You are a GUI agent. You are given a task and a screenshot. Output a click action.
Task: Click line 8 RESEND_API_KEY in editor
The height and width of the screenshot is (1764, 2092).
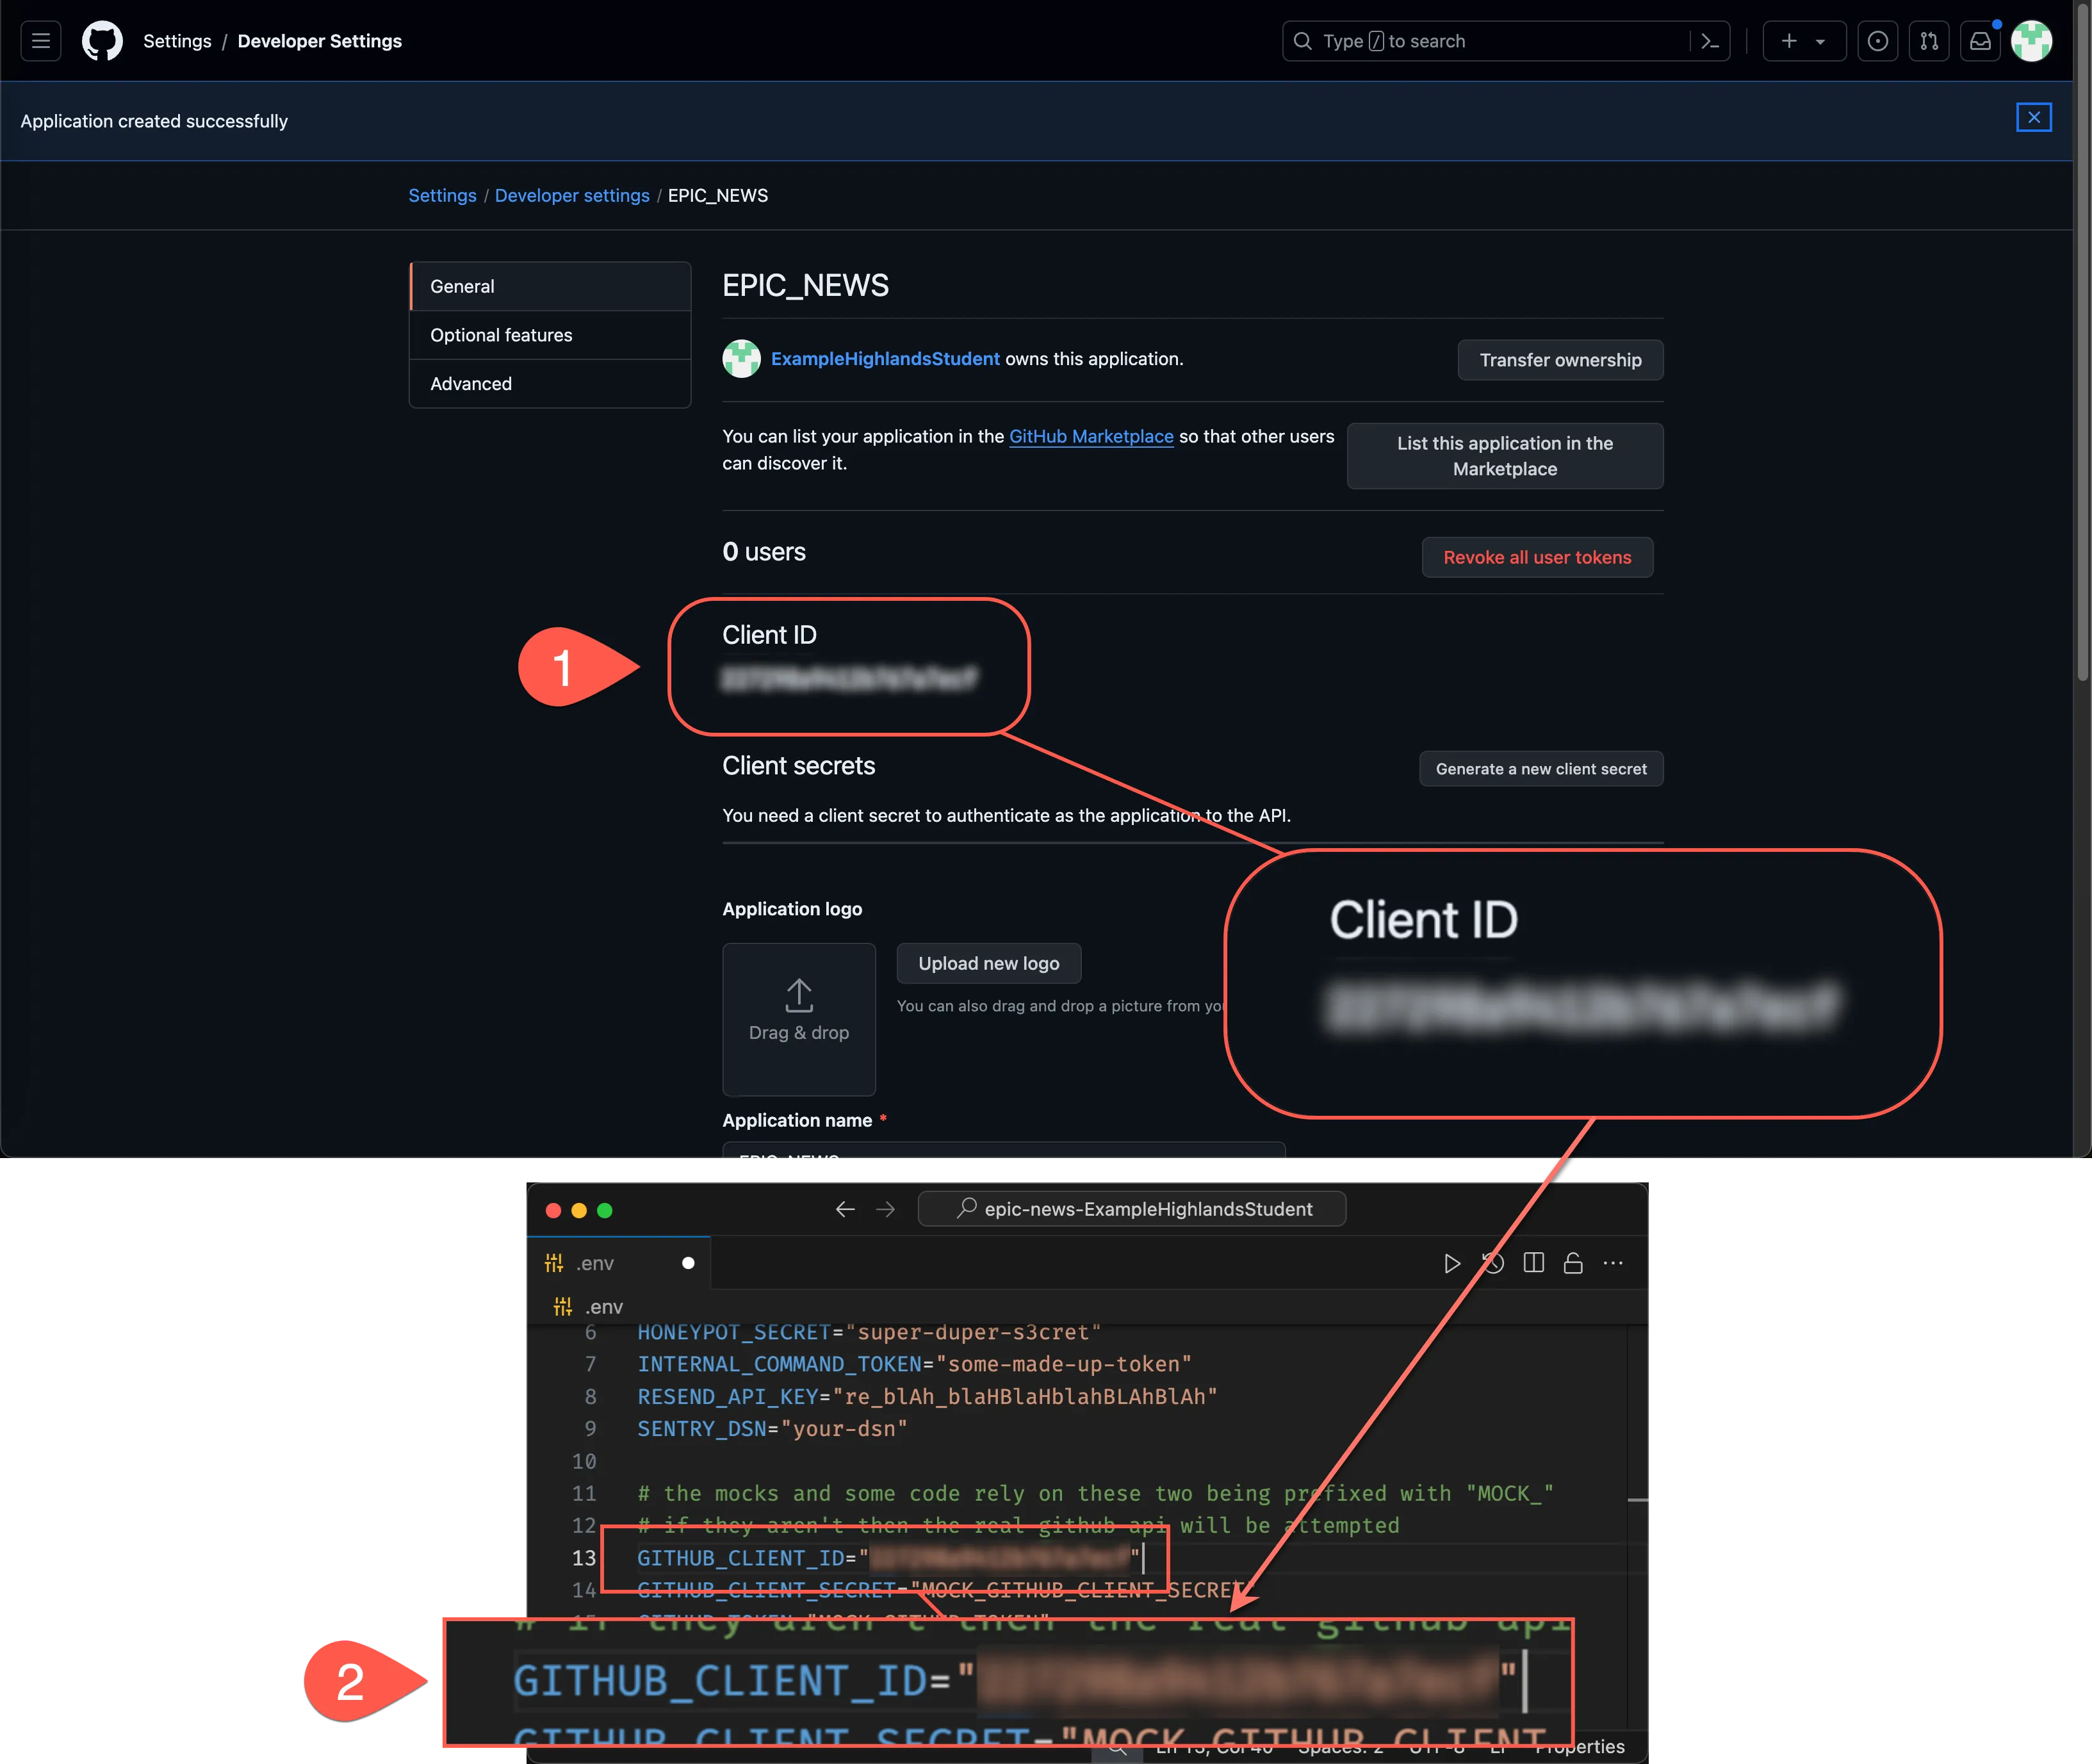pos(927,1396)
